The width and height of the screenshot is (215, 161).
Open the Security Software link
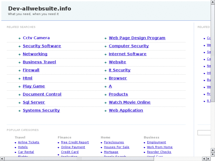[42, 46]
